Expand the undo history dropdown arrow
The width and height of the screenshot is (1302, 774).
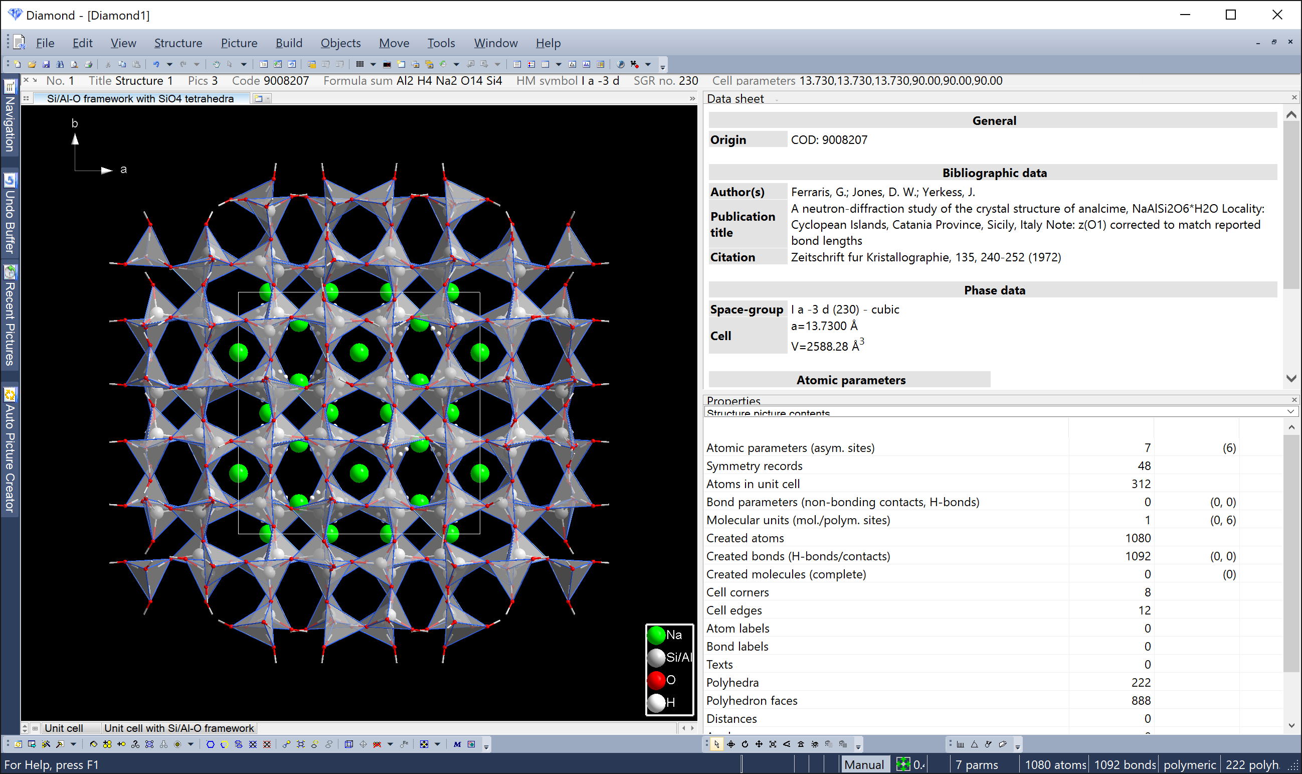point(169,64)
